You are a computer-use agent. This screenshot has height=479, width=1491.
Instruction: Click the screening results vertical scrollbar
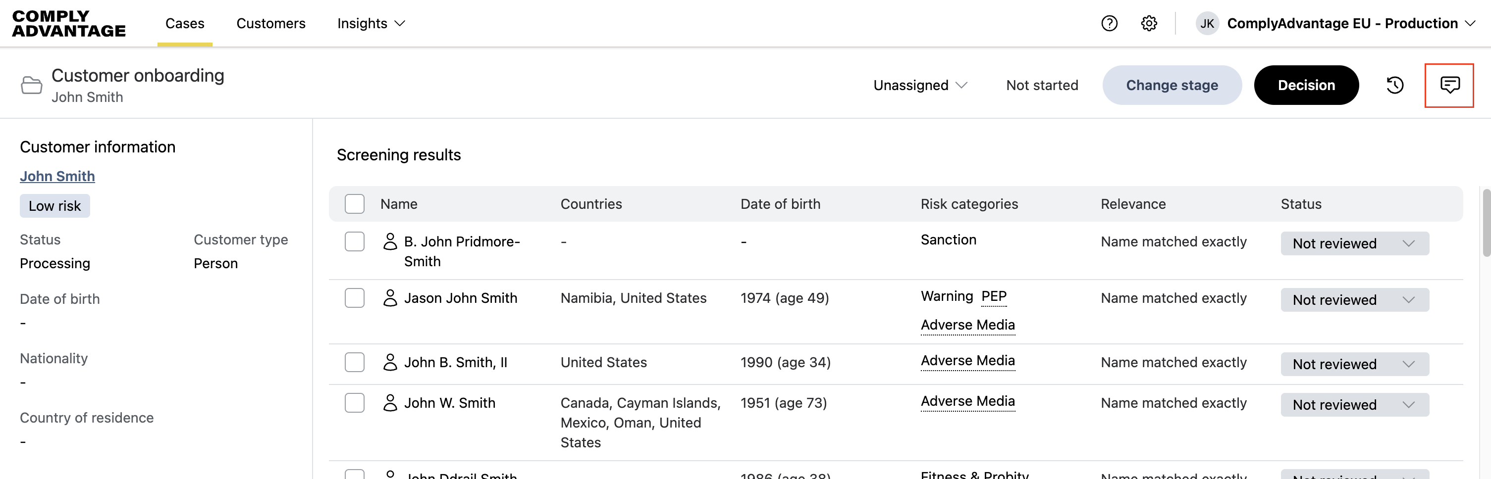(1486, 223)
